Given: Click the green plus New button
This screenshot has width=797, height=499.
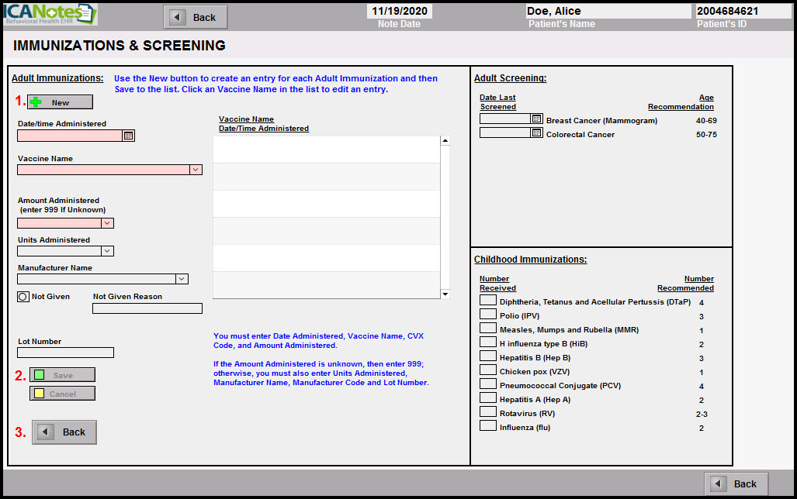Looking at the screenshot, I should coord(60,102).
